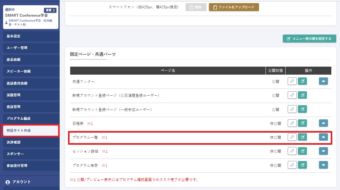This screenshot has height=190, width=340.
Task: Click the link icon for 共通フッター row
Action: [x=292, y=81]
